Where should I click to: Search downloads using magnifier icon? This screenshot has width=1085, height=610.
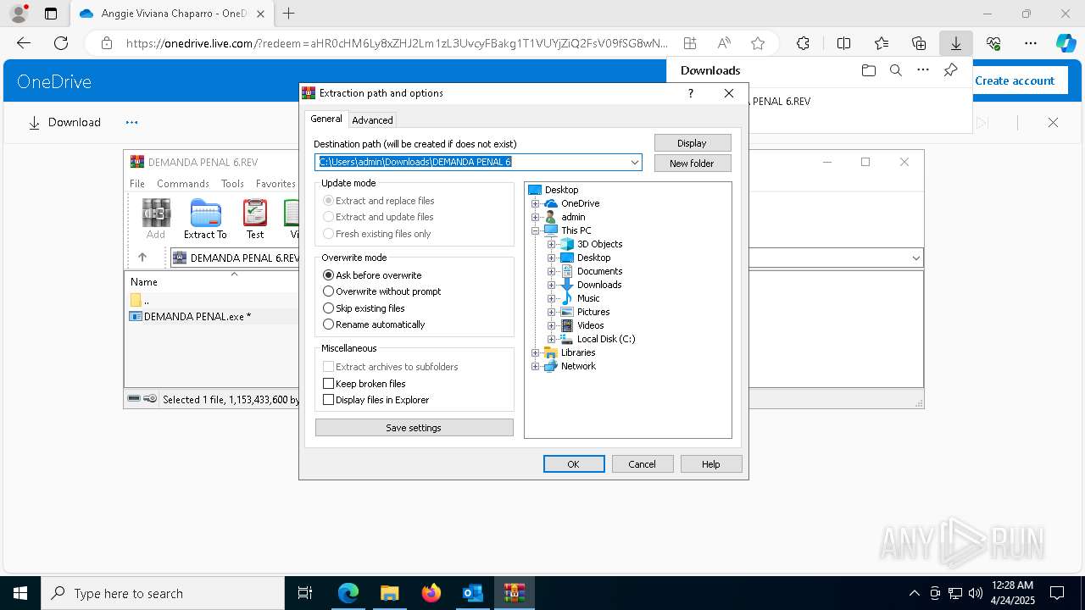coord(895,70)
